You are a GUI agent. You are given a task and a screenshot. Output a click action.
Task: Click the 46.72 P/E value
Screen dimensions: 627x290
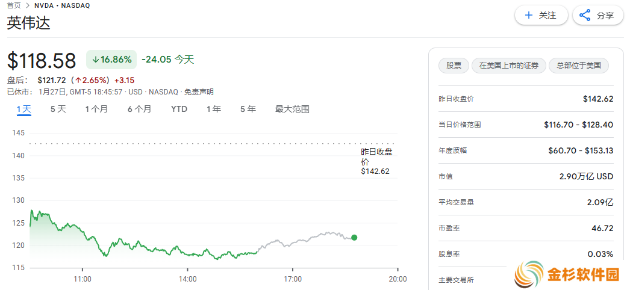[x=602, y=229]
